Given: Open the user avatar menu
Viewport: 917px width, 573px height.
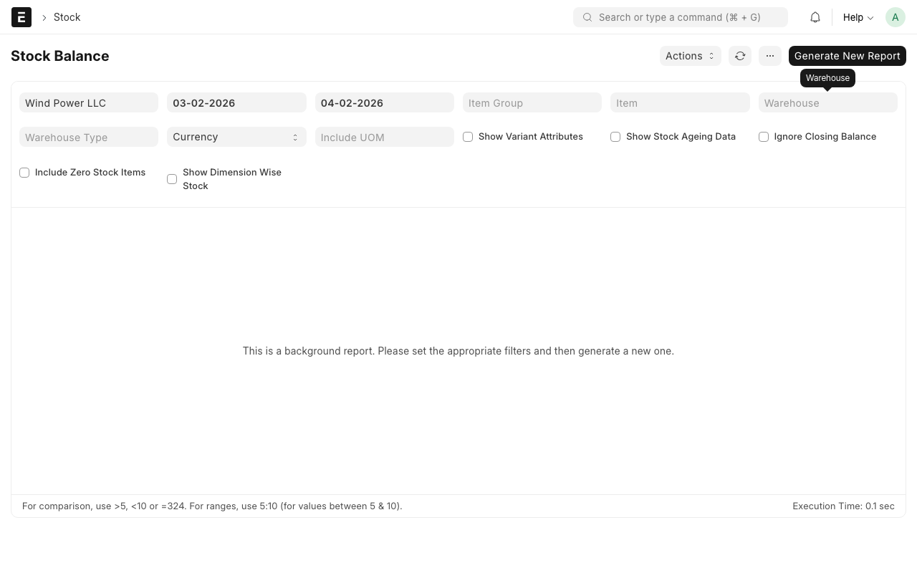Looking at the screenshot, I should (x=896, y=17).
